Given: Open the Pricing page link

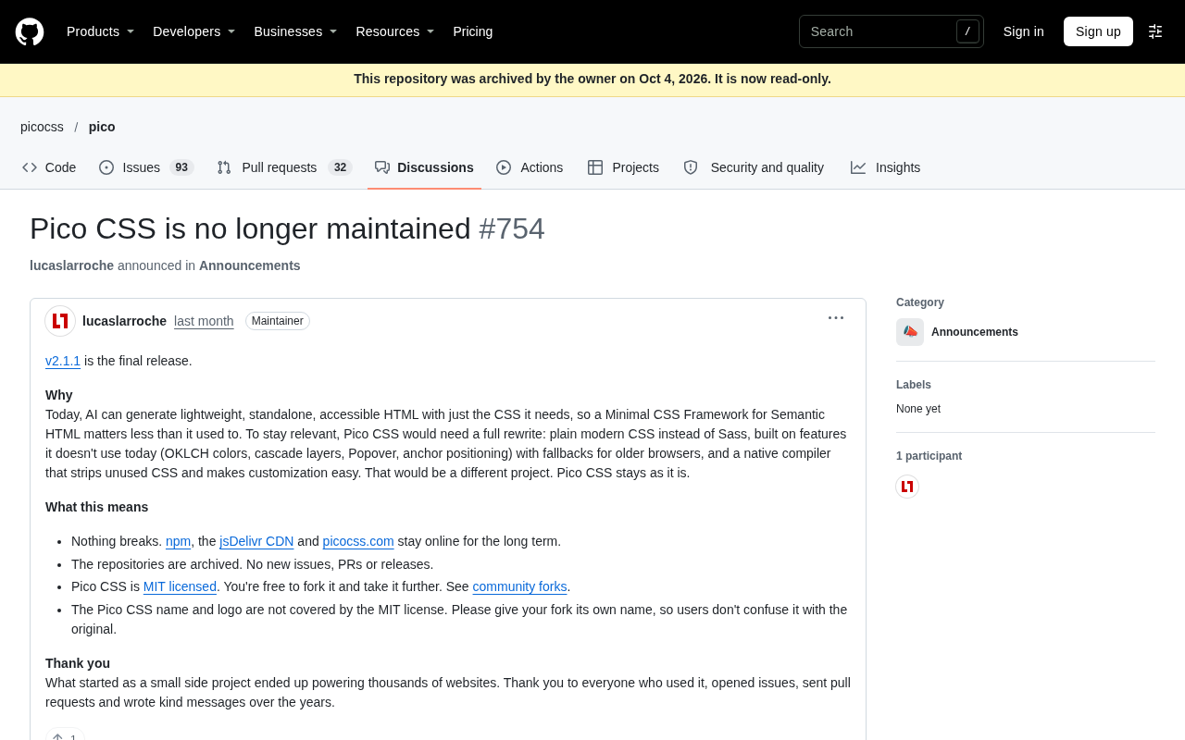Looking at the screenshot, I should click(x=473, y=31).
